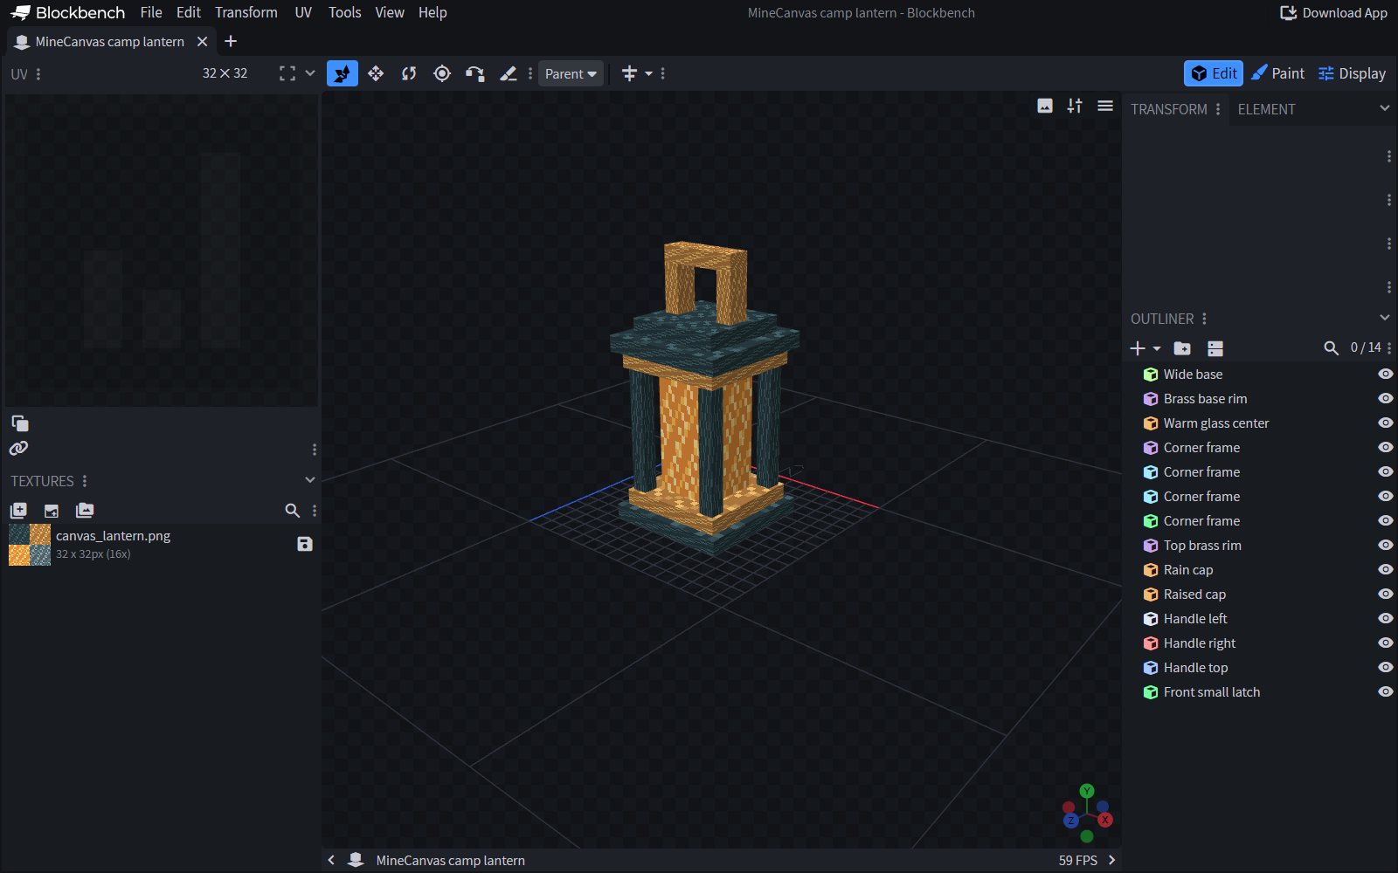
Task: Open viewport background image icon
Action: pos(1045,106)
